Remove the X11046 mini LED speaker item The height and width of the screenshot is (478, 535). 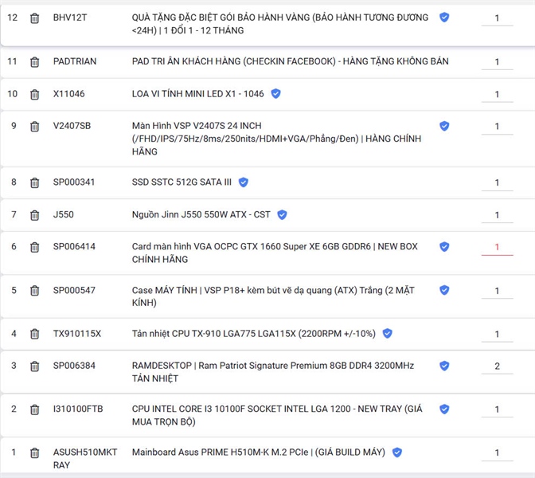[35, 95]
